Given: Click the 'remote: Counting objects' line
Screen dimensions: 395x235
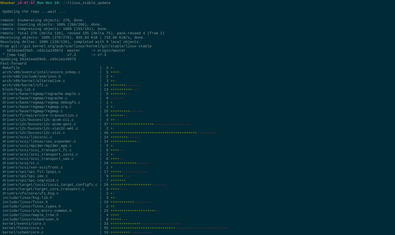Looking at the screenshot, I should pyautogui.click(x=51, y=24).
